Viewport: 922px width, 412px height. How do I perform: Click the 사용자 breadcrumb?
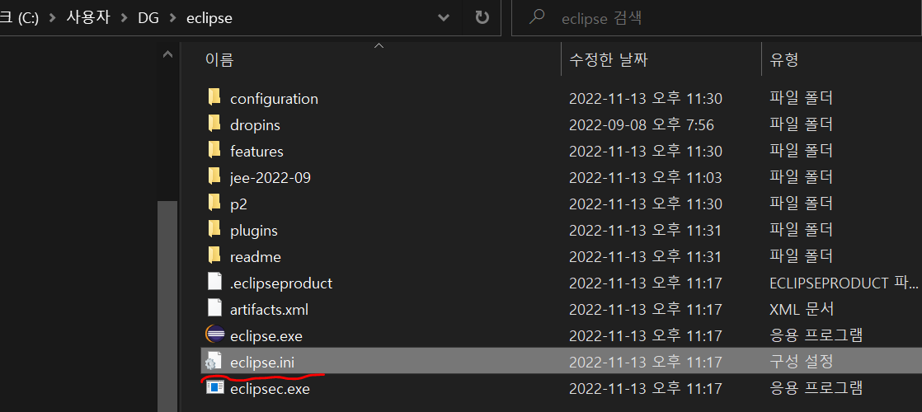[x=88, y=18]
